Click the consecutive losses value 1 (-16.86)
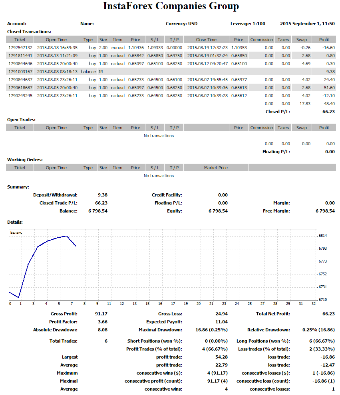Image resolution: width=340 pixels, height=395 pixels. tap(324, 373)
